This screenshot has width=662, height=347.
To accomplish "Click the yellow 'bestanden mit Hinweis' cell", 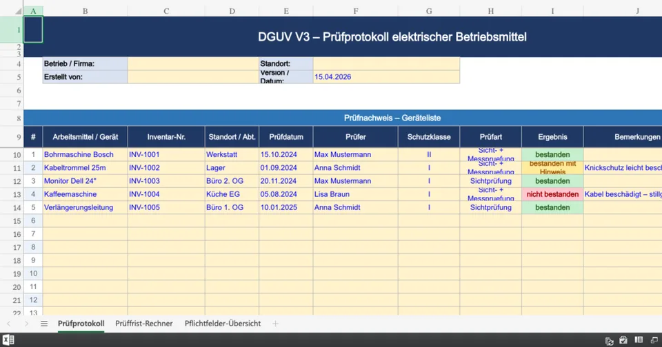I will tap(552, 168).
